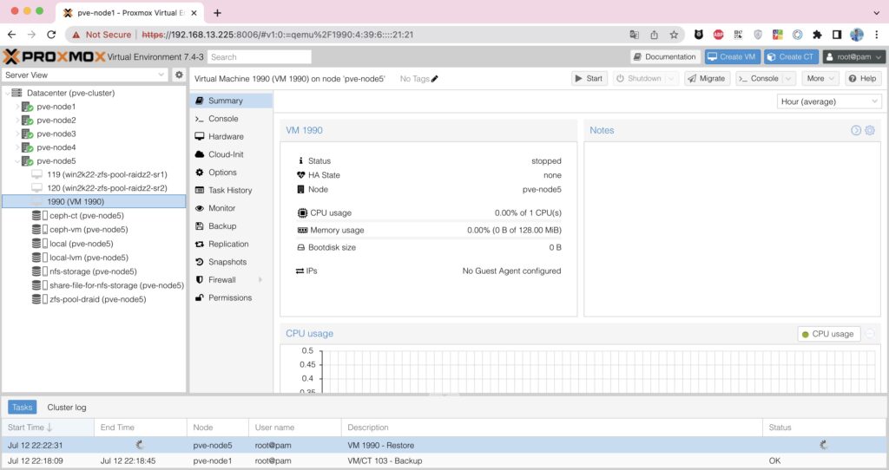The width and height of the screenshot is (889, 470).
Task: Click the Migrate button
Action: coord(707,79)
